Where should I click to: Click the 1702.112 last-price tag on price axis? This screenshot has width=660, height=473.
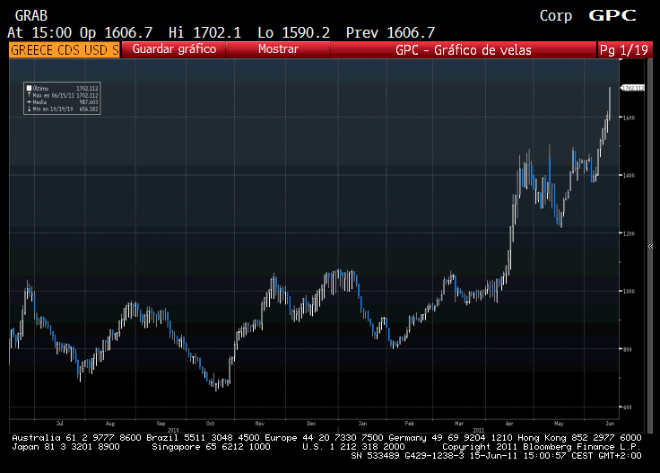[x=632, y=88]
